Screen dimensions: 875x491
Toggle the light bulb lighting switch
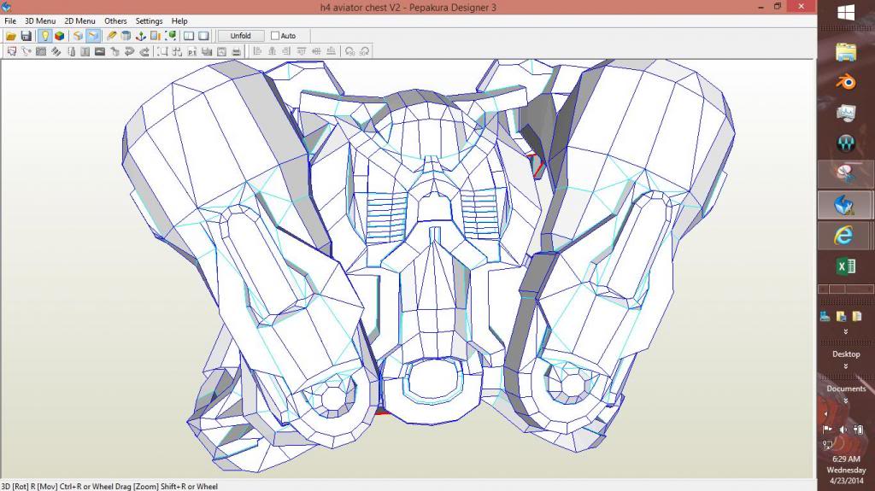point(44,36)
